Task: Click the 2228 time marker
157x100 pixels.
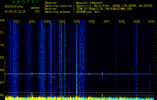Action: tap(122, 21)
